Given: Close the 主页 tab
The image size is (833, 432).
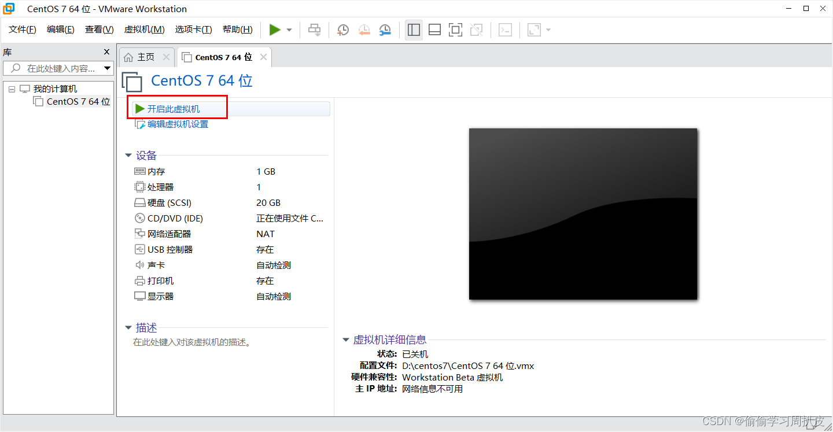Looking at the screenshot, I should (167, 57).
